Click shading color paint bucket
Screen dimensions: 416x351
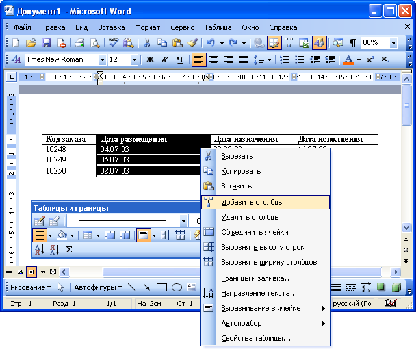[62, 235]
